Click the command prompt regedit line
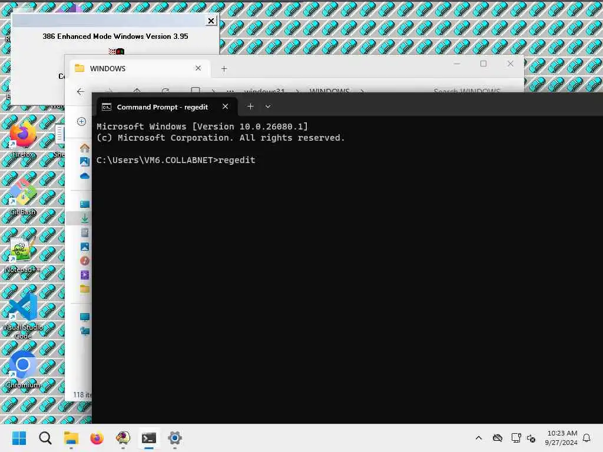This screenshot has height=452, width=603. point(175,160)
